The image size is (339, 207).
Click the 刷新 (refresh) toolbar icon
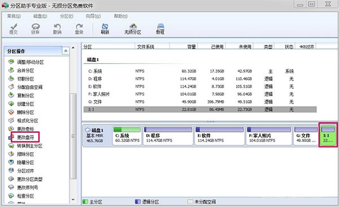[x=105, y=29]
